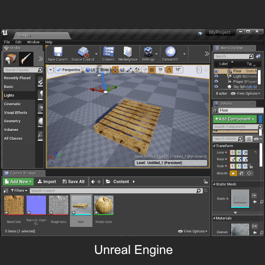Open View Options in Content Browser
Screen dimensions: 265x265
pos(192,231)
